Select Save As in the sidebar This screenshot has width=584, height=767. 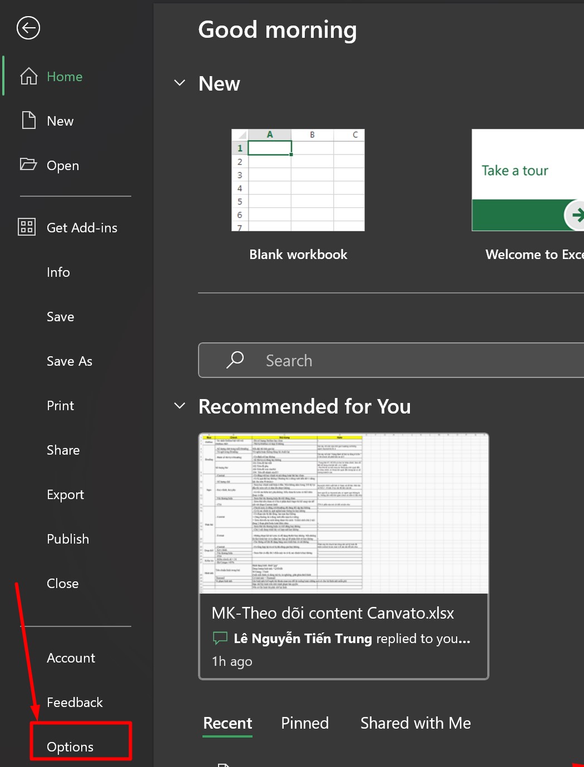point(70,361)
